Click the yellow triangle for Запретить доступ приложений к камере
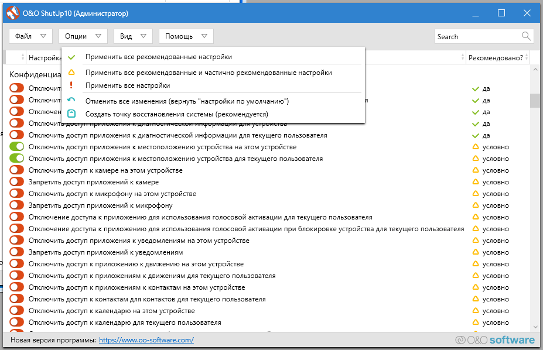Screen dimensions: 543x350 (x=476, y=182)
